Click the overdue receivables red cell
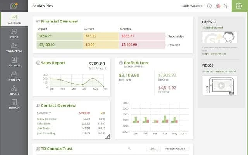 tap(142, 36)
